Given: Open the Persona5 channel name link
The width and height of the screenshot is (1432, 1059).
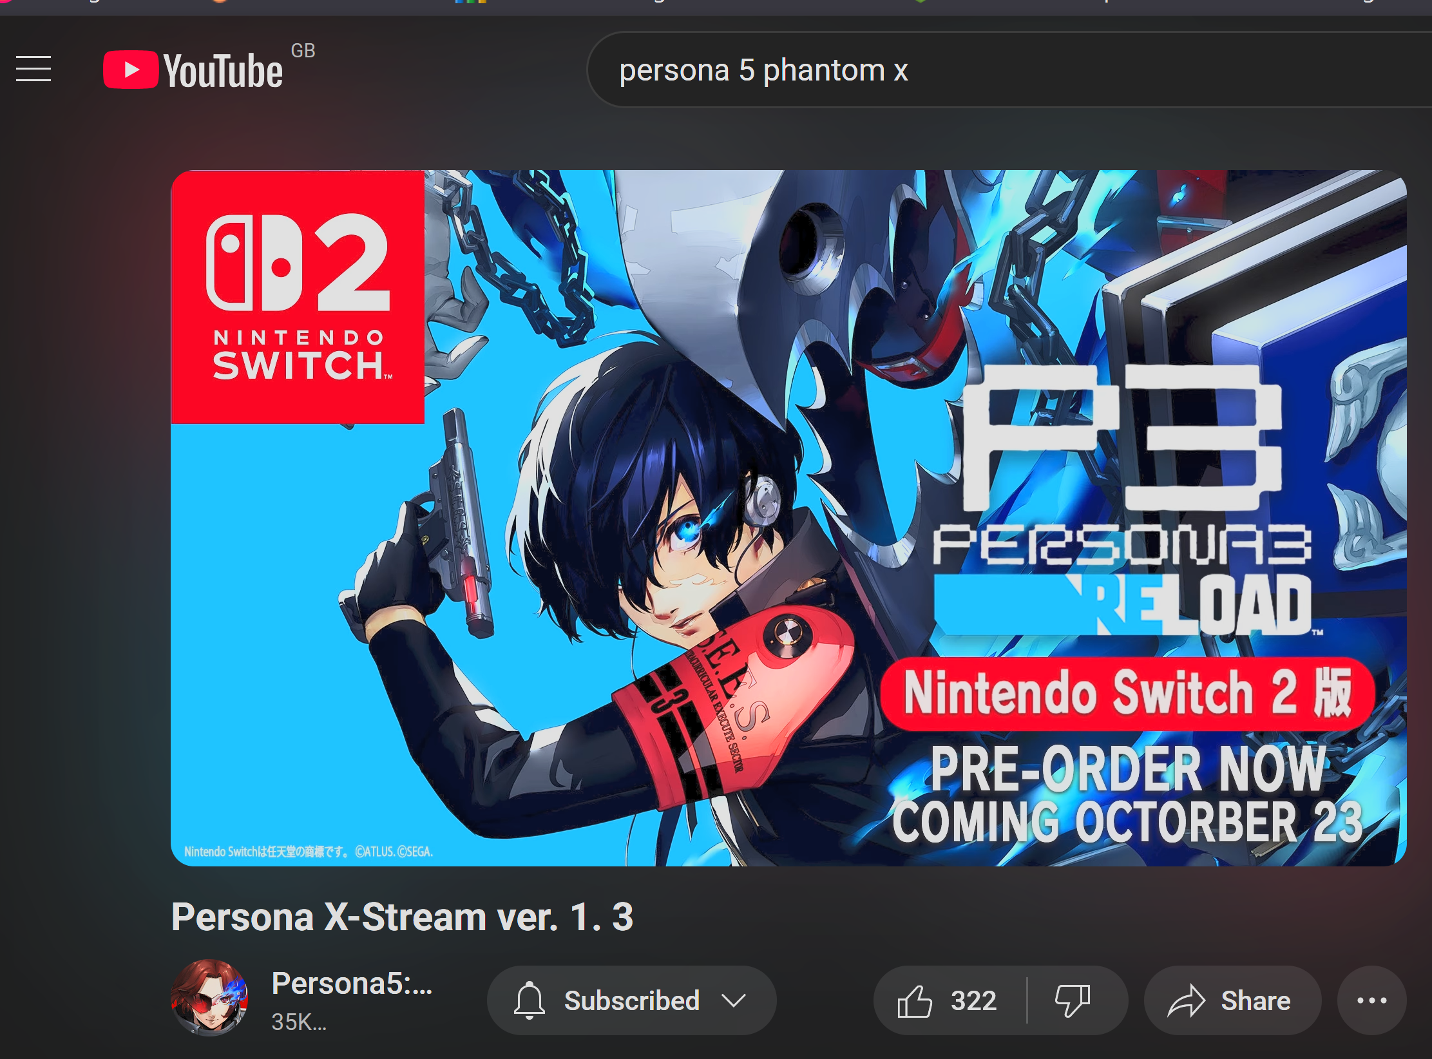Looking at the screenshot, I should point(352,983).
